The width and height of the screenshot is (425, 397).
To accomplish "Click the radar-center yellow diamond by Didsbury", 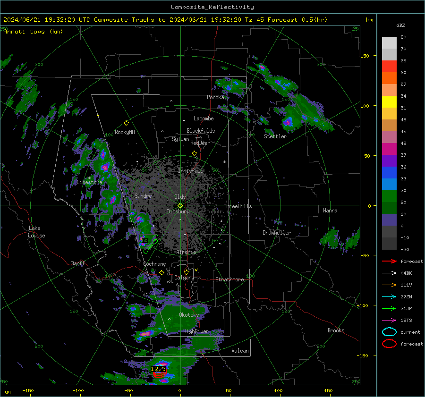I will 180,206.
